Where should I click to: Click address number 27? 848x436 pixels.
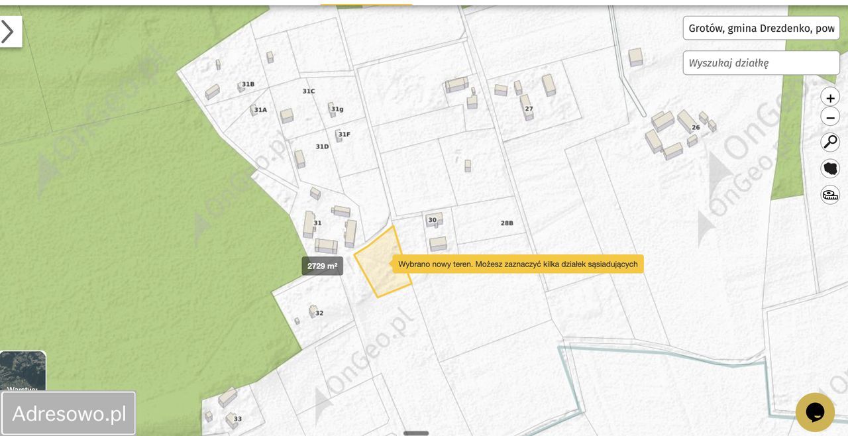(x=529, y=109)
